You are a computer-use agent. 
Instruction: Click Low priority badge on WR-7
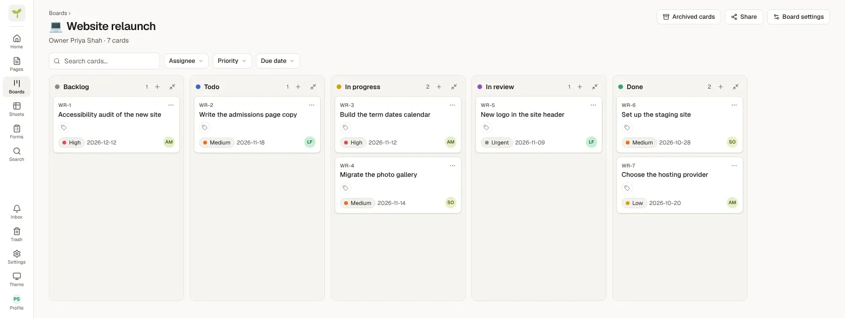pos(634,203)
